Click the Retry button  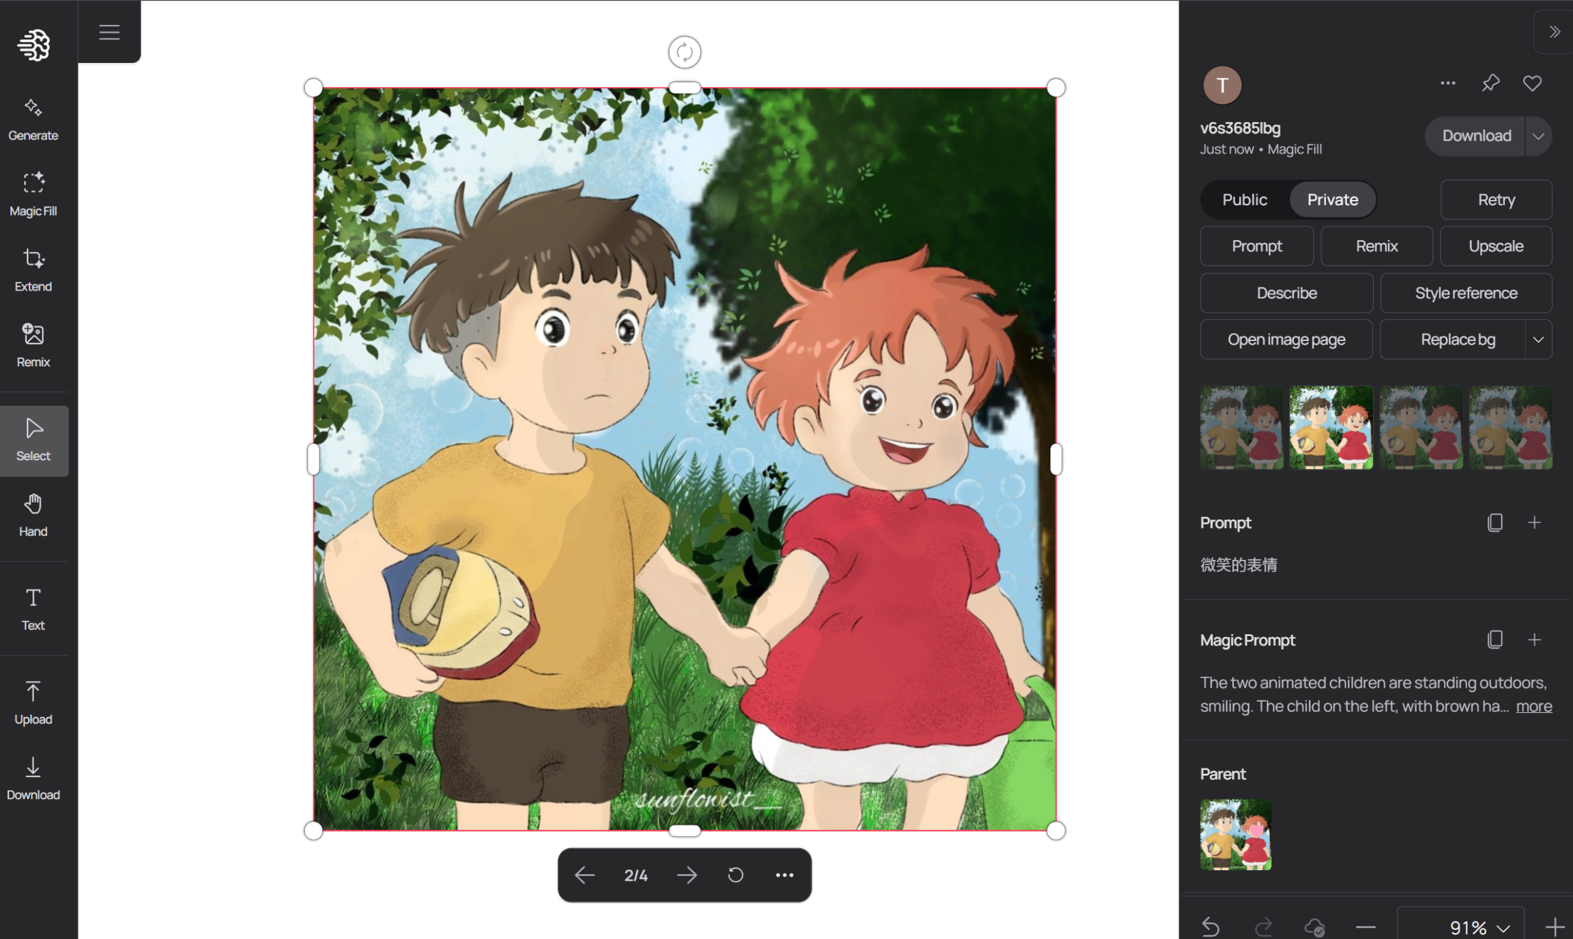pos(1496,199)
